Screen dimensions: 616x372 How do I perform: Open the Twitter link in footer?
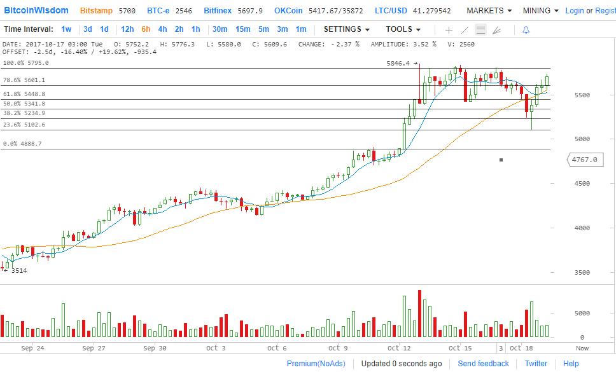pos(536,364)
